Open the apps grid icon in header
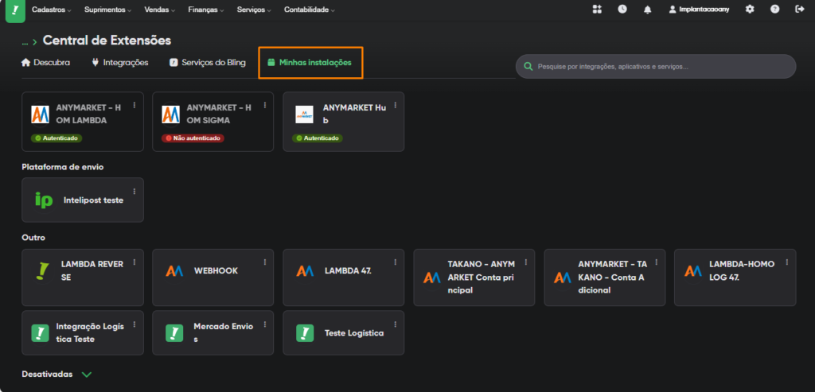The height and width of the screenshot is (392, 815). click(x=597, y=10)
